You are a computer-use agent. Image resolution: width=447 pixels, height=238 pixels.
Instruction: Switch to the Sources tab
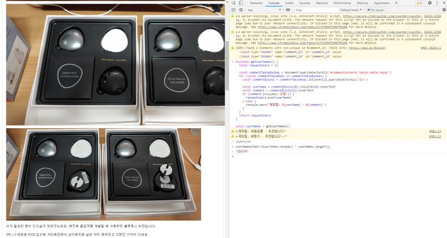click(305, 3)
